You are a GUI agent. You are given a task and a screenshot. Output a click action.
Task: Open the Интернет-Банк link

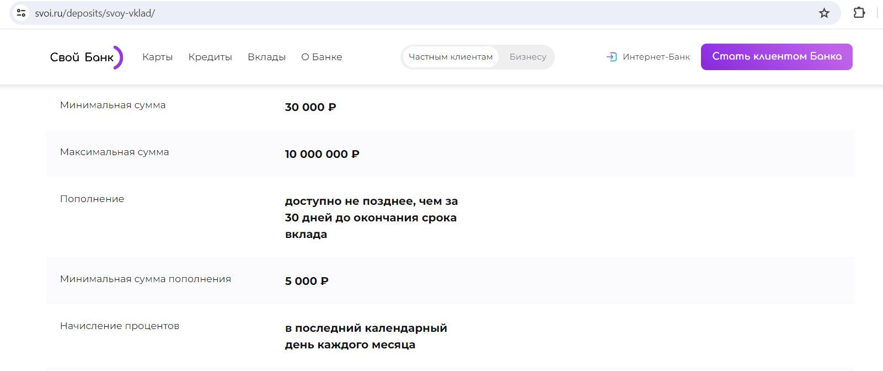pos(656,57)
